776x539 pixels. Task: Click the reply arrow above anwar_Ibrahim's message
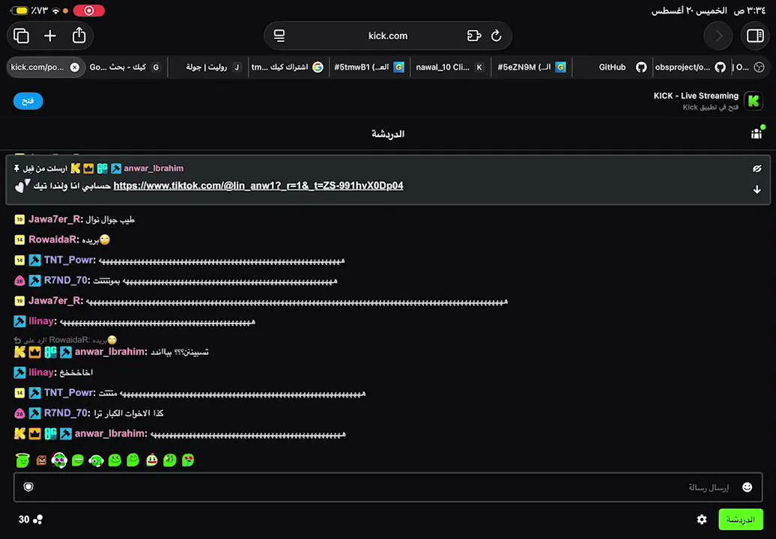coord(17,340)
